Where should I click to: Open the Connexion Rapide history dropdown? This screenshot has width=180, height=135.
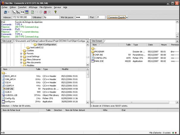tap(127, 17)
